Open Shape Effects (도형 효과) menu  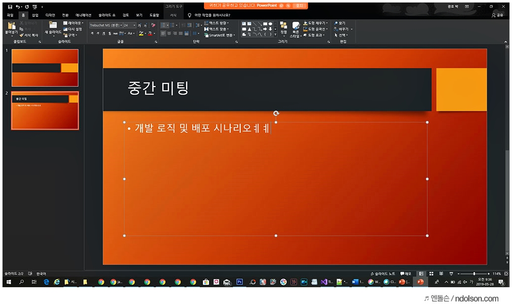[314, 35]
